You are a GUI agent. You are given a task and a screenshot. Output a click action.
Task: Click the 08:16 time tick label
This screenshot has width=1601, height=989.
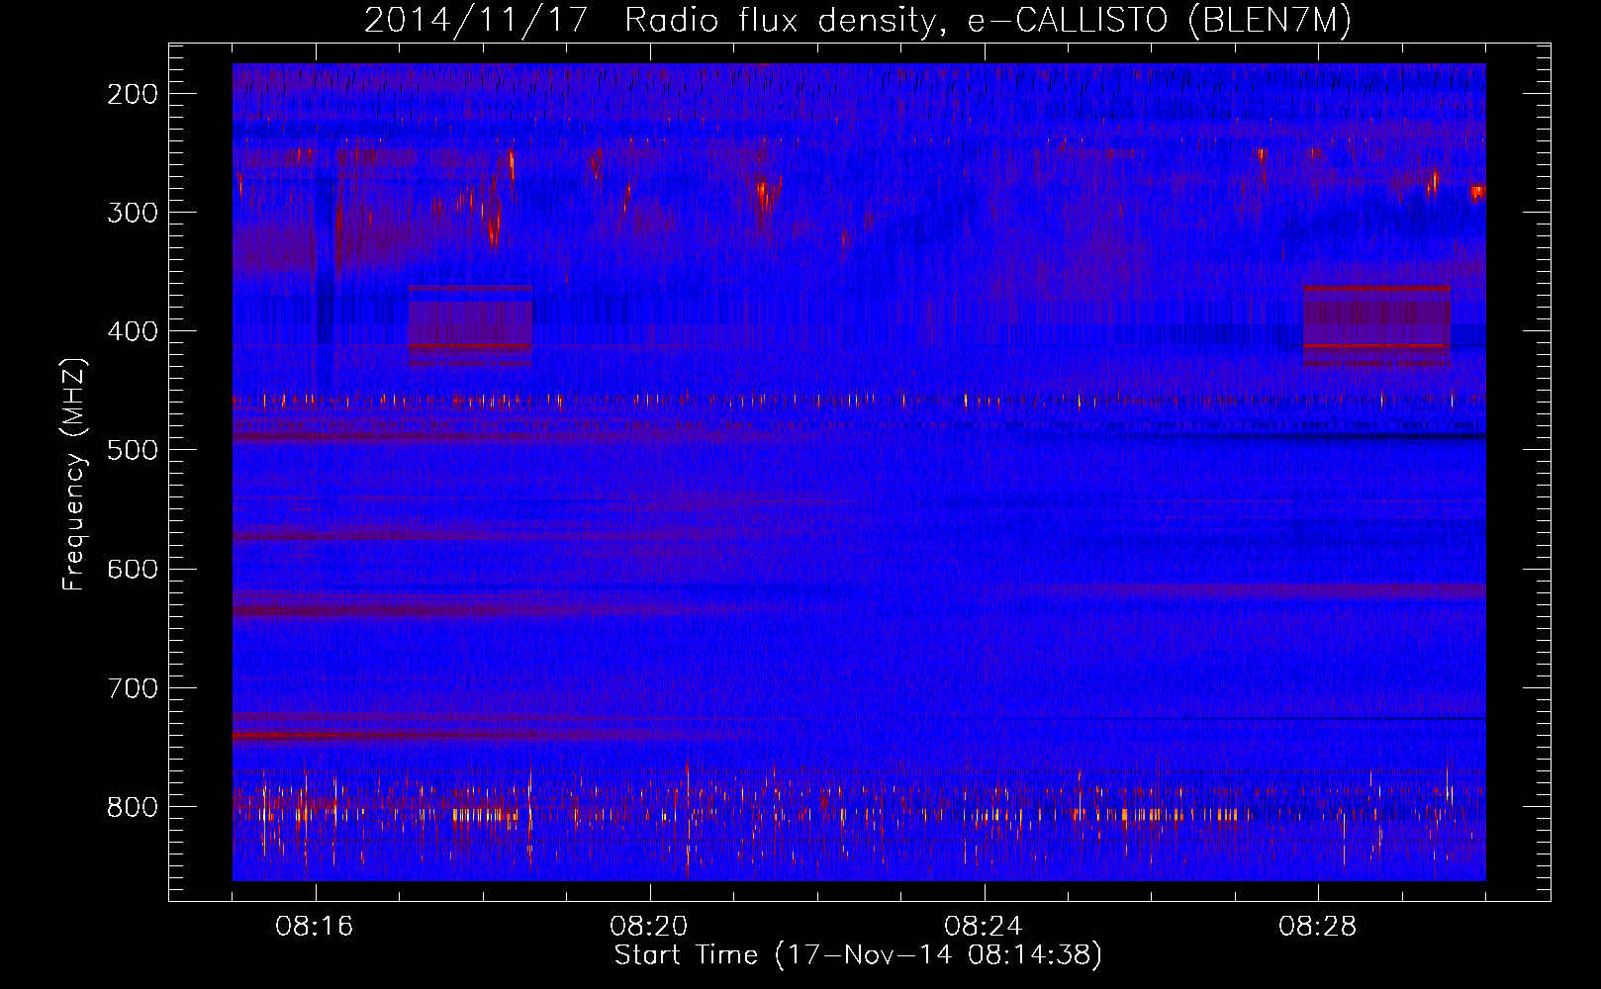click(x=315, y=927)
